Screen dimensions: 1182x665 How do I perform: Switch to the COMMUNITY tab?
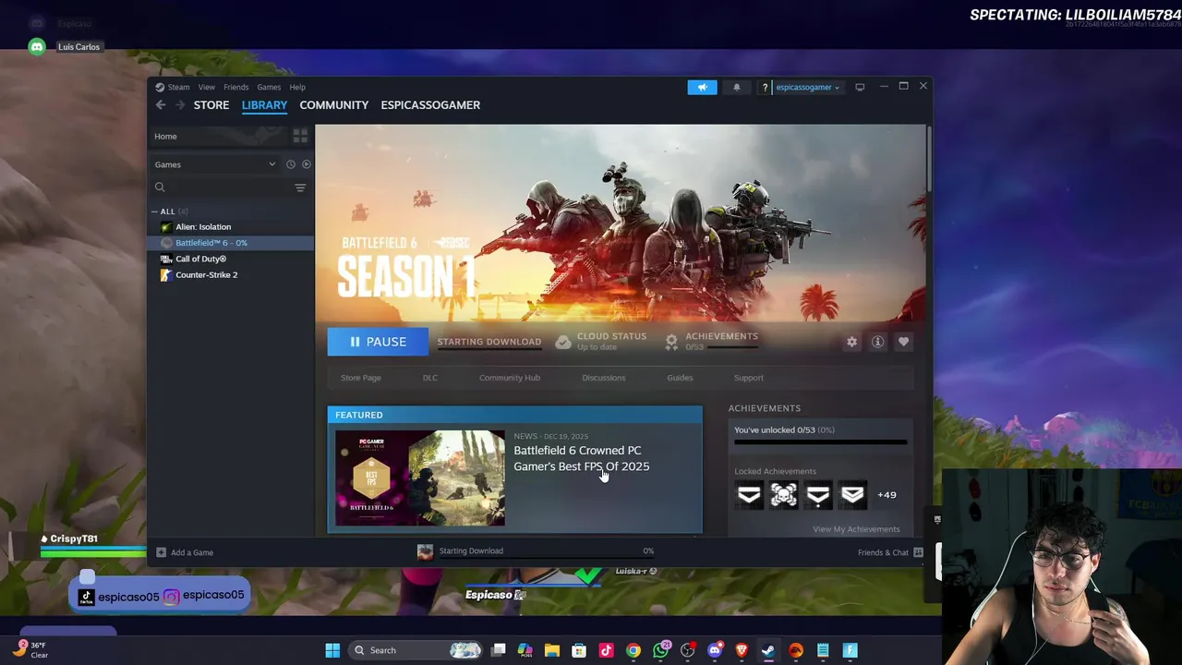click(x=333, y=105)
